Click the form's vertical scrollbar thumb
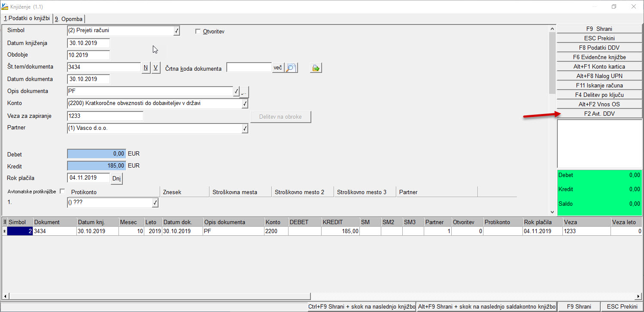Screen dimensions: 644x312 pyautogui.click(x=553, y=63)
